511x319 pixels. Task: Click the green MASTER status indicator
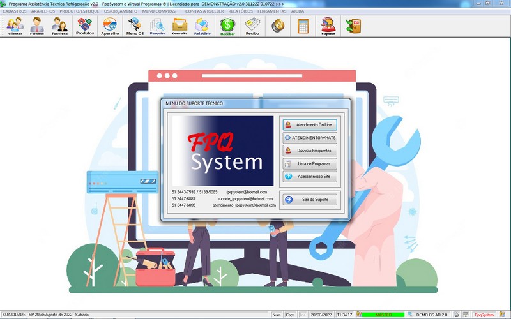[383, 315]
